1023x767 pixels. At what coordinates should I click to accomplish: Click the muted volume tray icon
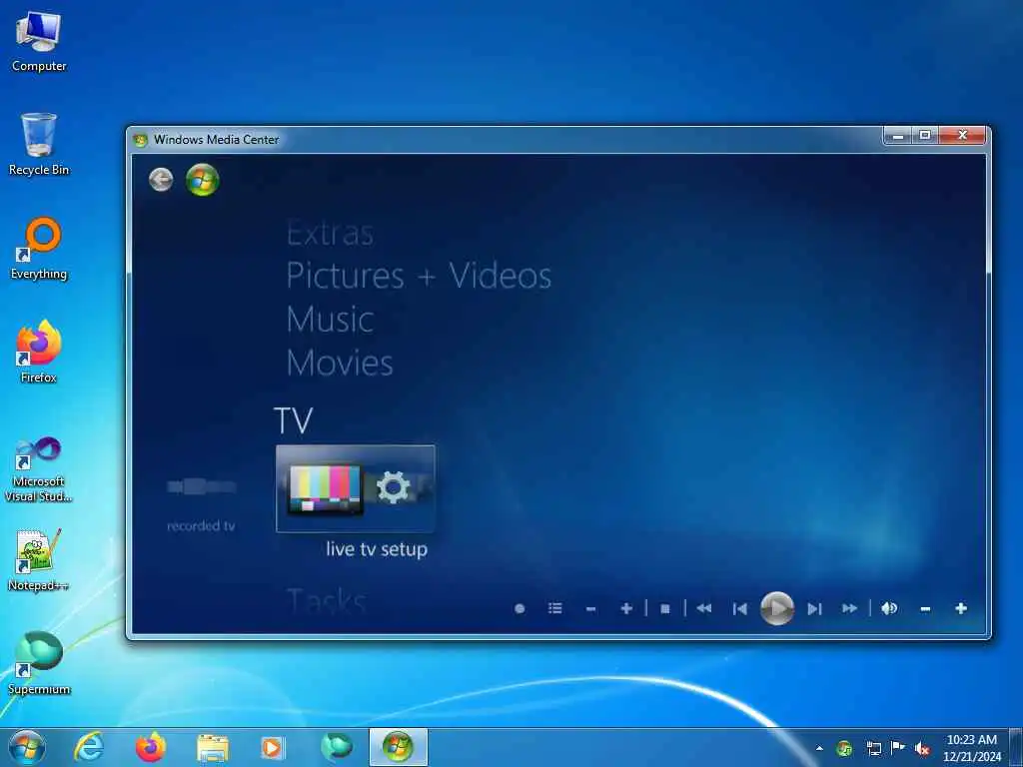tap(922, 748)
